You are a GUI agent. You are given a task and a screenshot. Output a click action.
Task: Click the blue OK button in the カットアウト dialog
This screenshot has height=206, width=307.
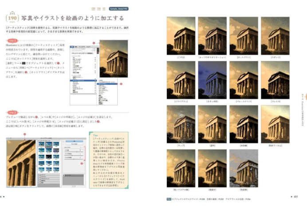[74, 141]
